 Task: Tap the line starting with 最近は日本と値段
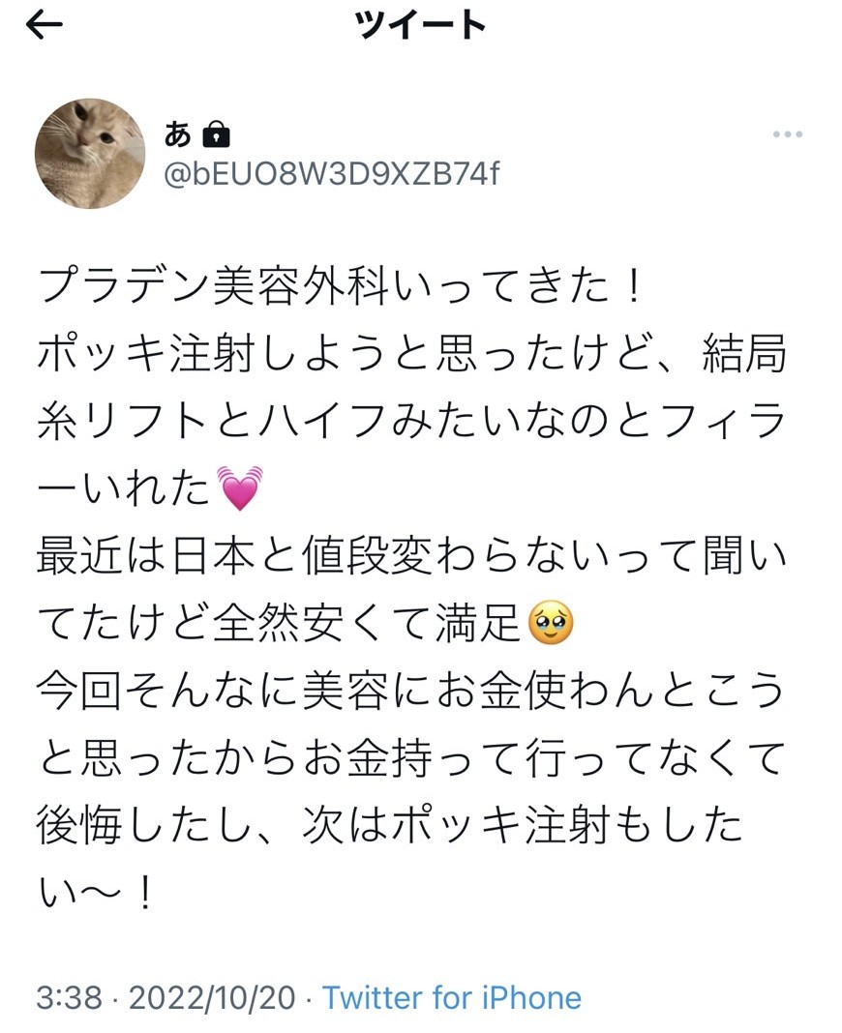[411, 555]
